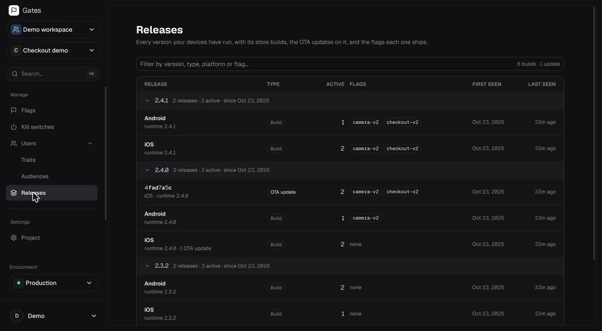Screen dimensions: 602x331
Task: Open iOS runtime 2.4.1 build row
Action: [350, 148]
